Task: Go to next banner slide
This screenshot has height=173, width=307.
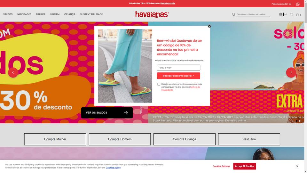Action: (x=291, y=72)
